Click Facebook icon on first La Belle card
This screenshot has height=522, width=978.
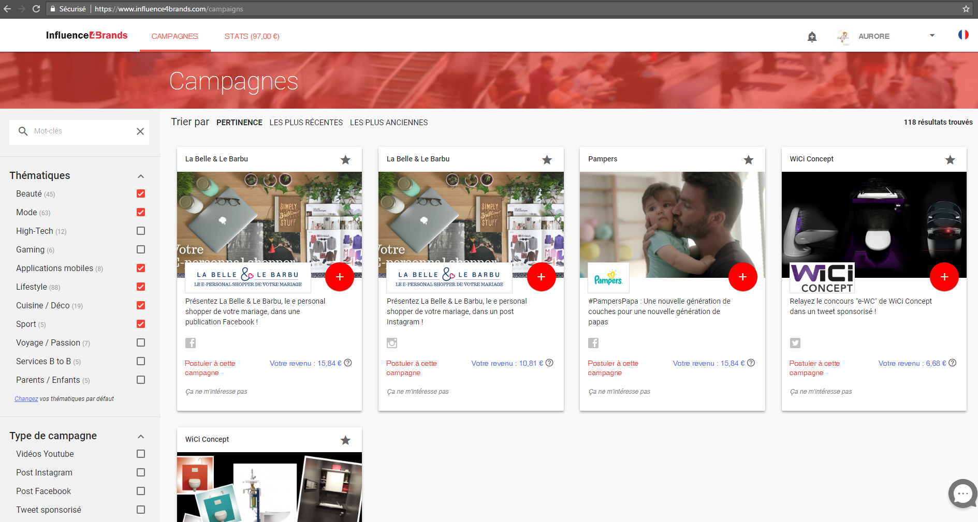point(191,343)
